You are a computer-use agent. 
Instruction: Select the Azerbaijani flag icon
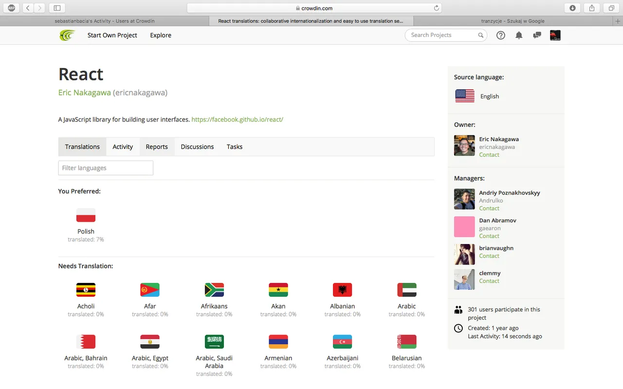(x=342, y=342)
